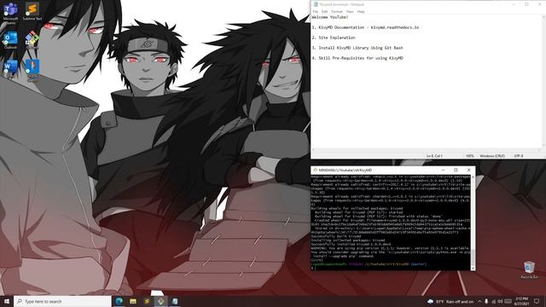The width and height of the screenshot is (546, 307).
Task: Open the Recycle Bin on the desktop
Action: (529, 270)
